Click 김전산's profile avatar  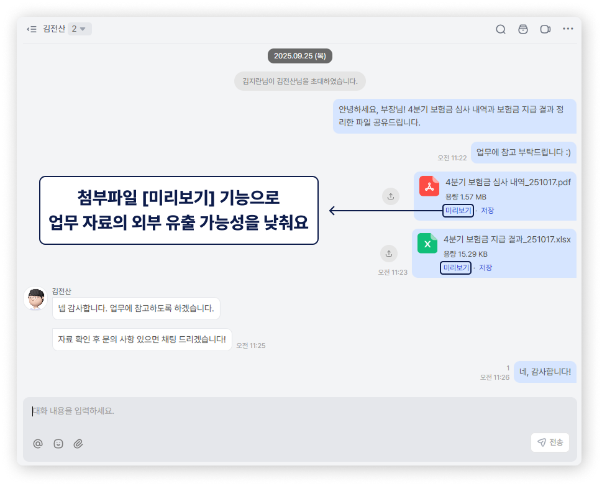35,298
